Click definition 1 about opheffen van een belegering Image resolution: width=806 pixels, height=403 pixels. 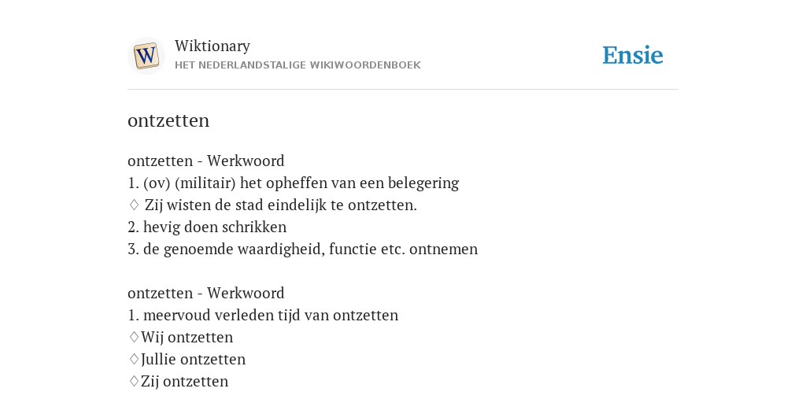(x=294, y=183)
